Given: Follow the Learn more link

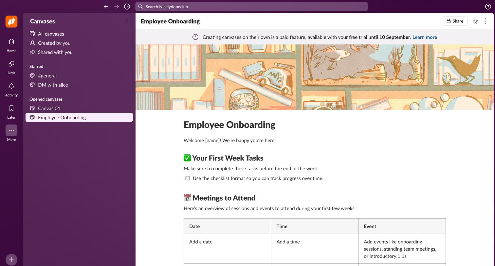Looking at the screenshot, I should (425, 37).
